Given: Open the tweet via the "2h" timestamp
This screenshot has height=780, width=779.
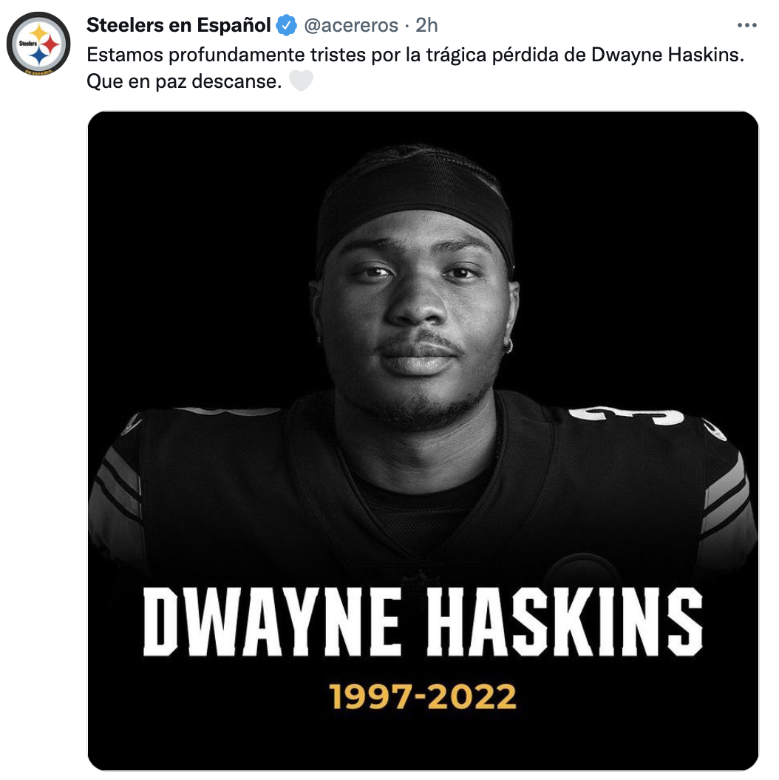Looking at the screenshot, I should [x=426, y=25].
